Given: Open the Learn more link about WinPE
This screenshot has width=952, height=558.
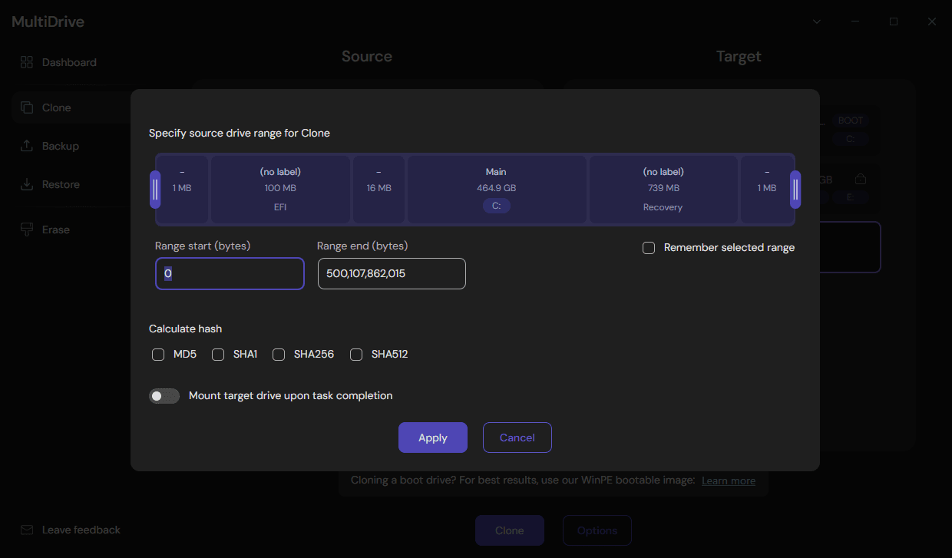Looking at the screenshot, I should pos(728,480).
